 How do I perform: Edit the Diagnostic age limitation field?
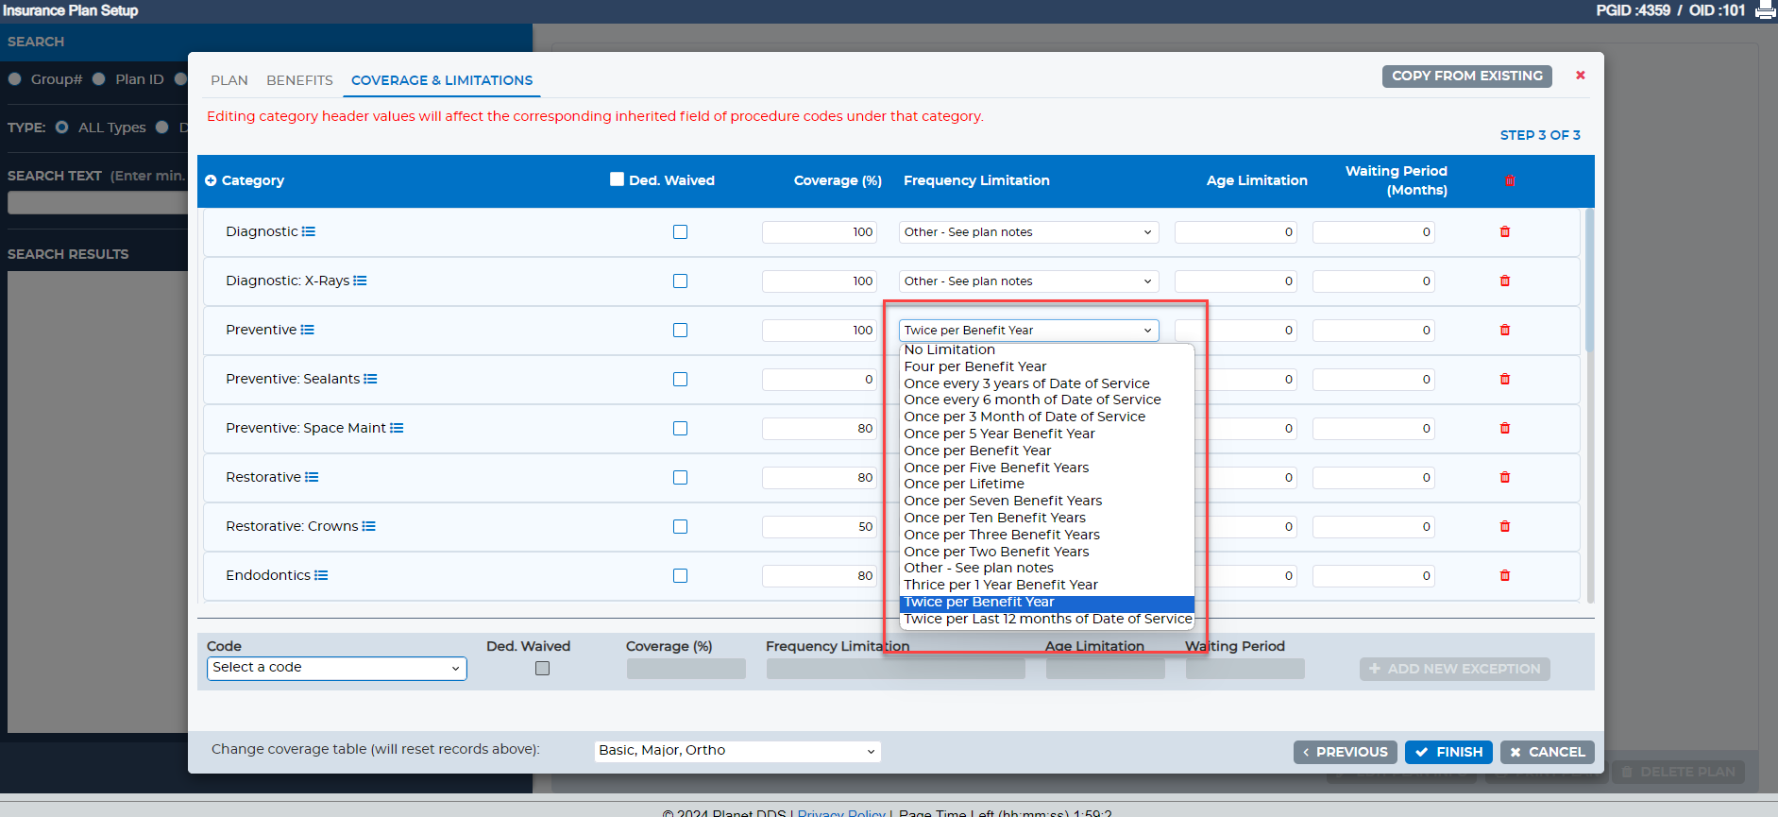click(x=1235, y=231)
